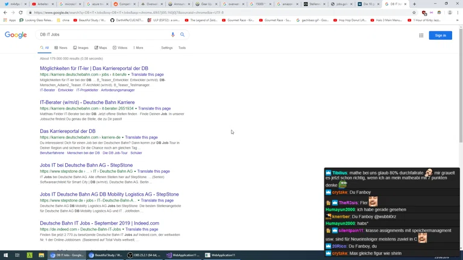This screenshot has height=260, width=463.
Task: Open the More search filters menu
Action: coord(138,48)
